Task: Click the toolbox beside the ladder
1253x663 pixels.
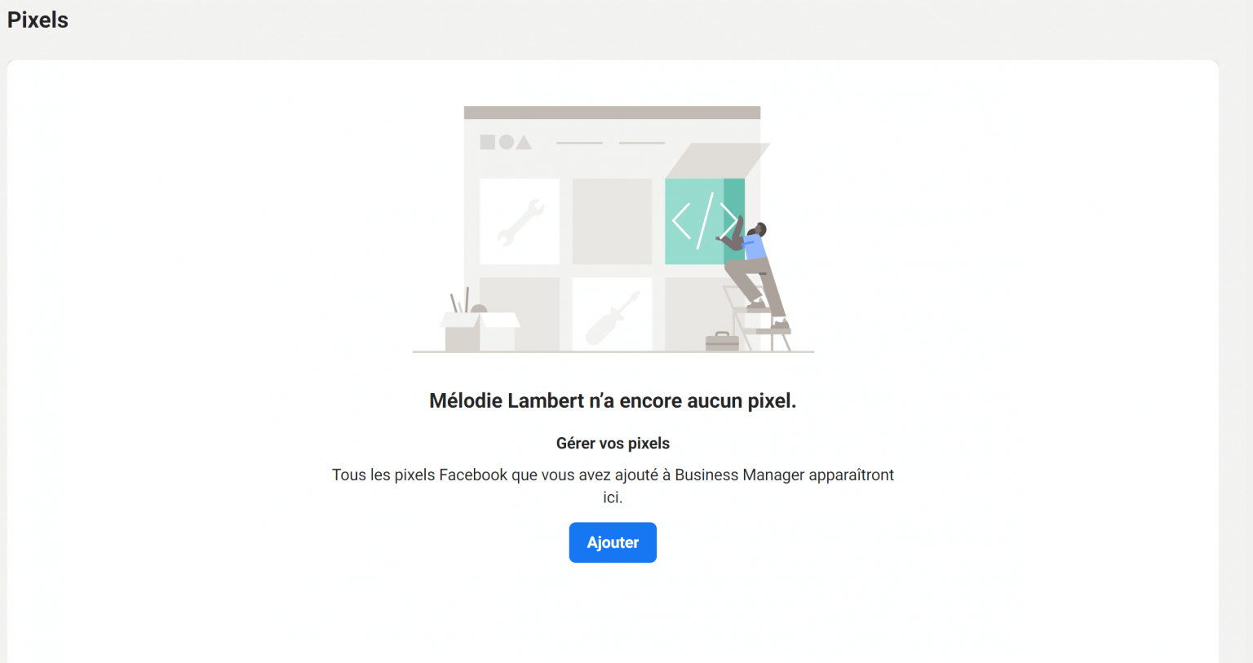Action: [x=722, y=341]
